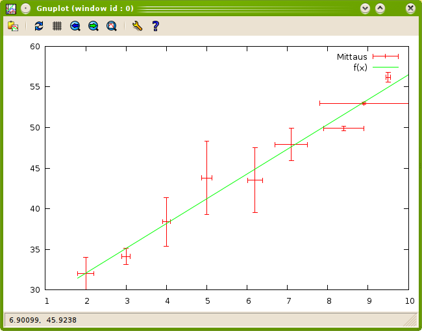Copy the plot to clipboard
This screenshot has width=422, height=331.
13,26
